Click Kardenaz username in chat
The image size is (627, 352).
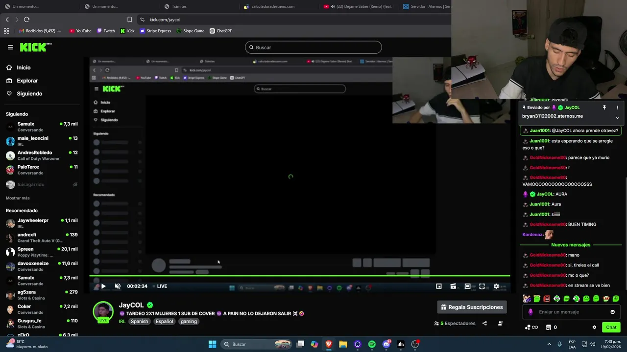(532, 234)
